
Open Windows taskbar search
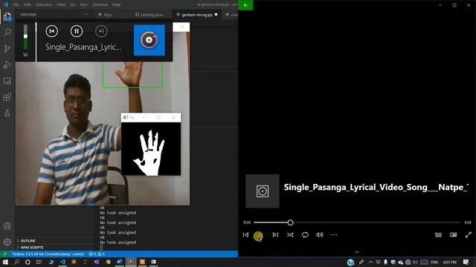[16, 262]
